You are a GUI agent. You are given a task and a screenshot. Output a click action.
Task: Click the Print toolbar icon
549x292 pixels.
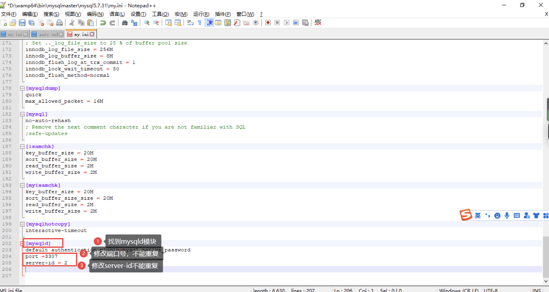pos(59,23)
